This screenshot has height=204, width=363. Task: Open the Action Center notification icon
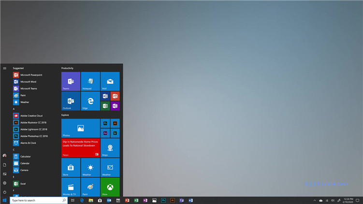click(x=358, y=201)
